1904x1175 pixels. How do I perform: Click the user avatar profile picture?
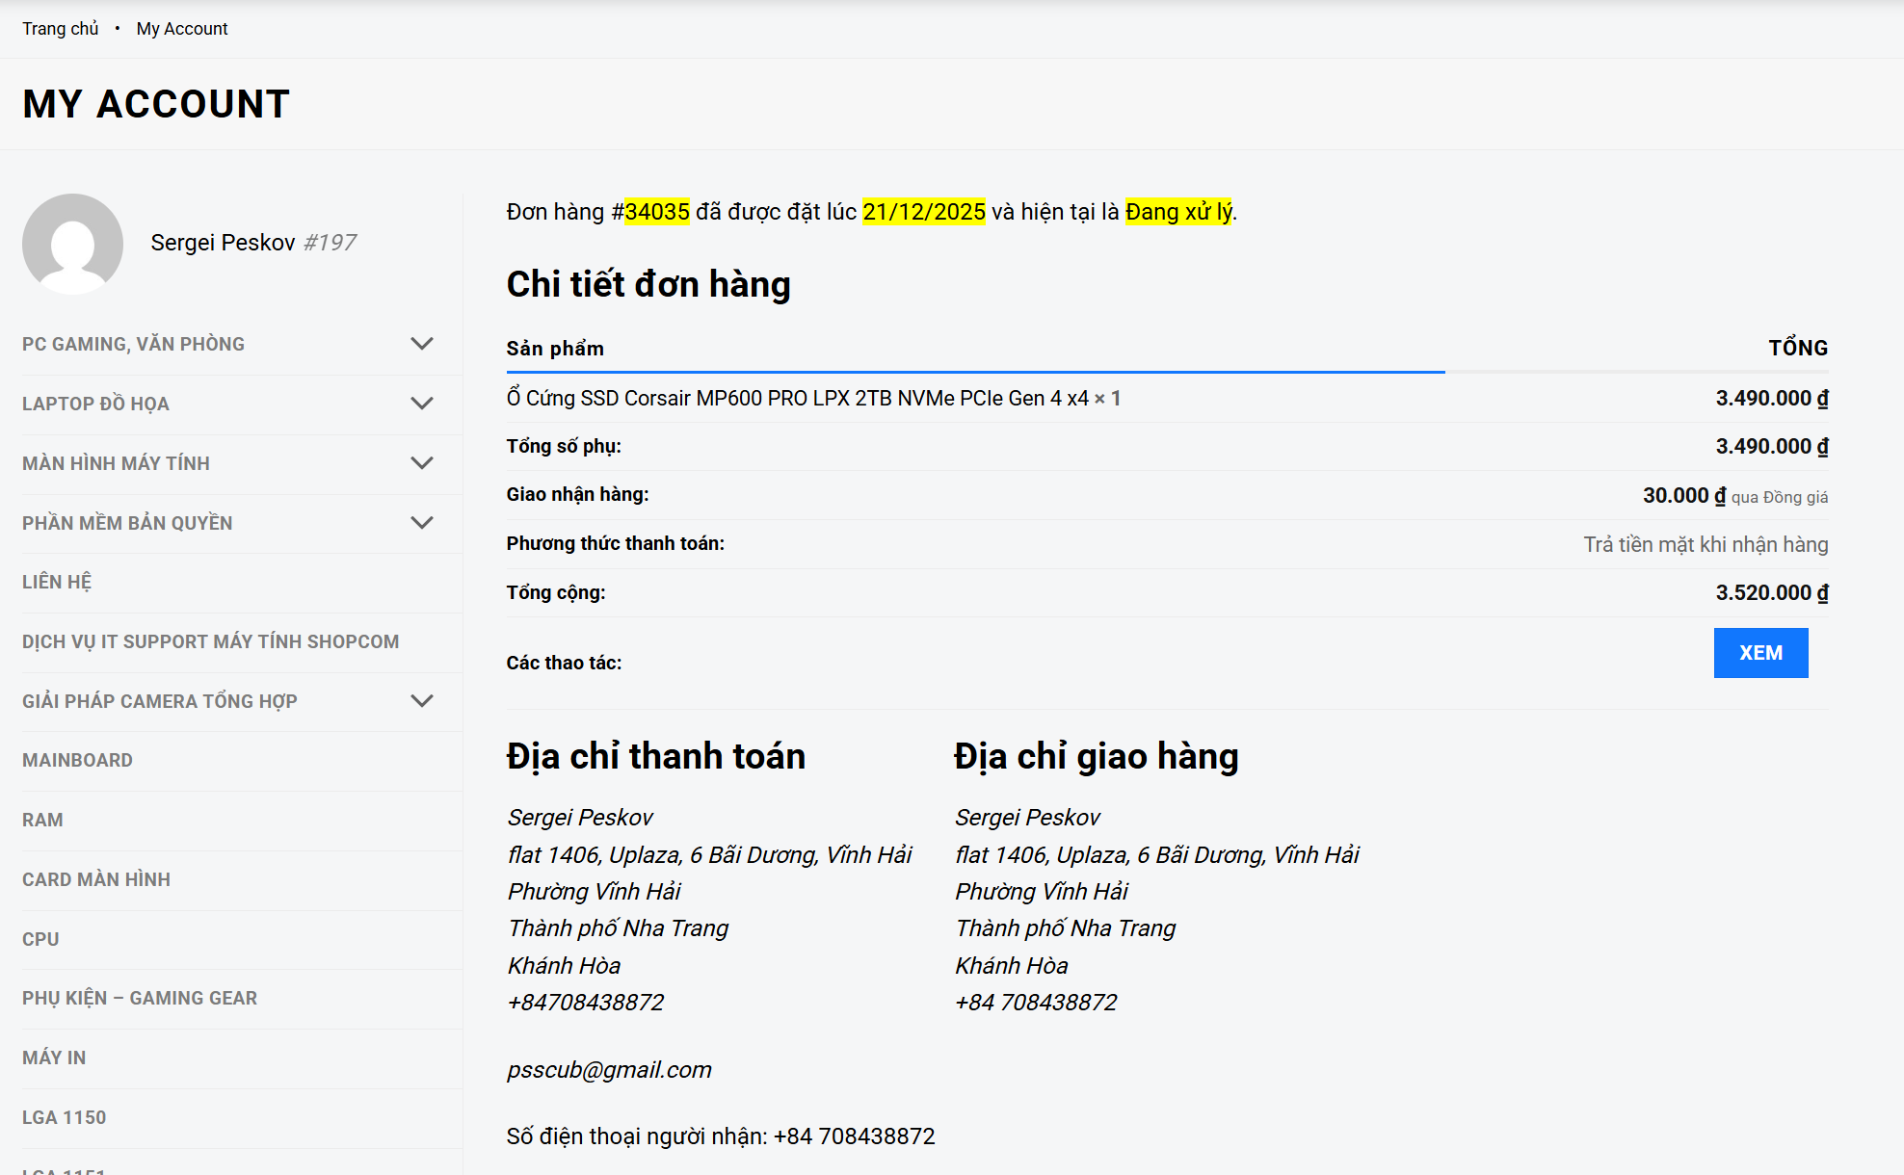point(72,244)
